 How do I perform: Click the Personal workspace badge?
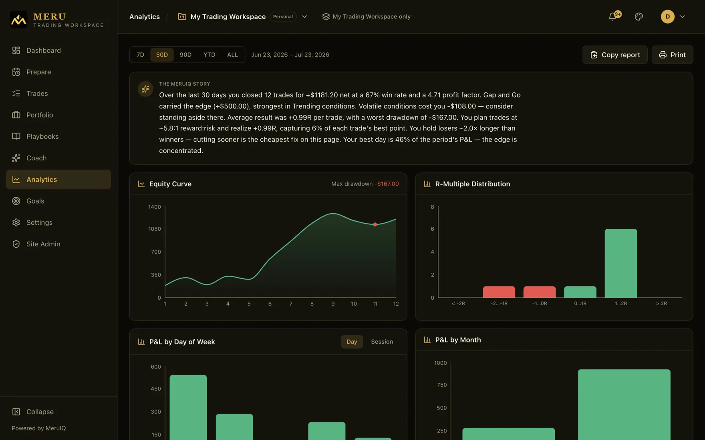click(x=283, y=17)
